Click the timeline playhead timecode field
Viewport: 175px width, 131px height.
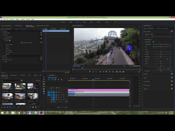[x=52, y=78]
